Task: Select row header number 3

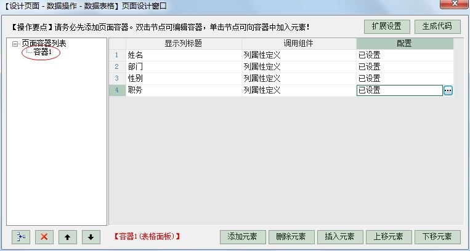Action: click(117, 79)
